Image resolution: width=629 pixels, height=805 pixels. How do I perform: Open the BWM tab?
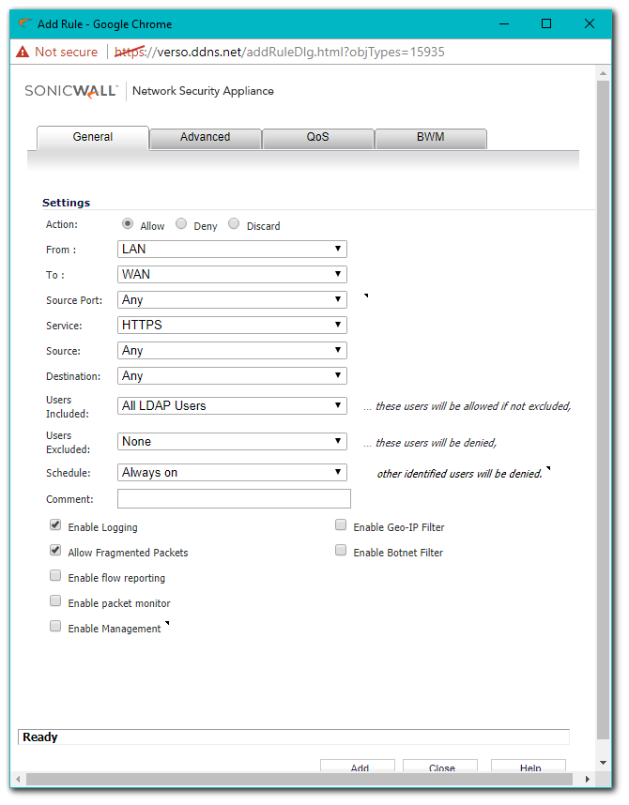(x=430, y=137)
